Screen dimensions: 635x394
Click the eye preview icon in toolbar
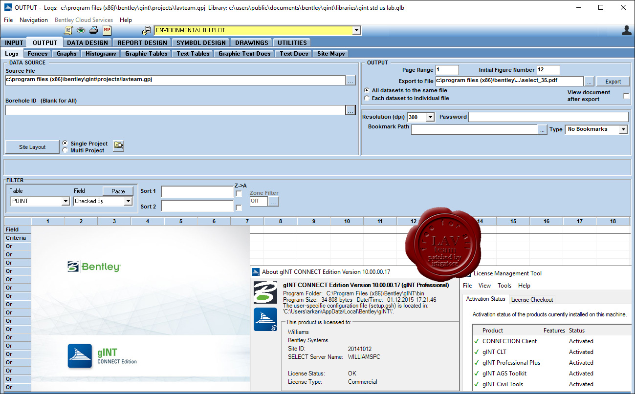(81, 31)
